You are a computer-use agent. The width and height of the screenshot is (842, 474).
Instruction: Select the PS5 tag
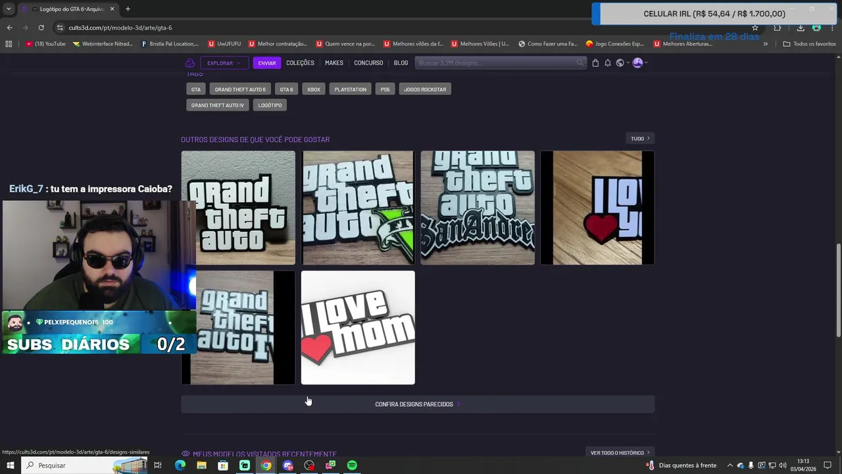click(385, 90)
